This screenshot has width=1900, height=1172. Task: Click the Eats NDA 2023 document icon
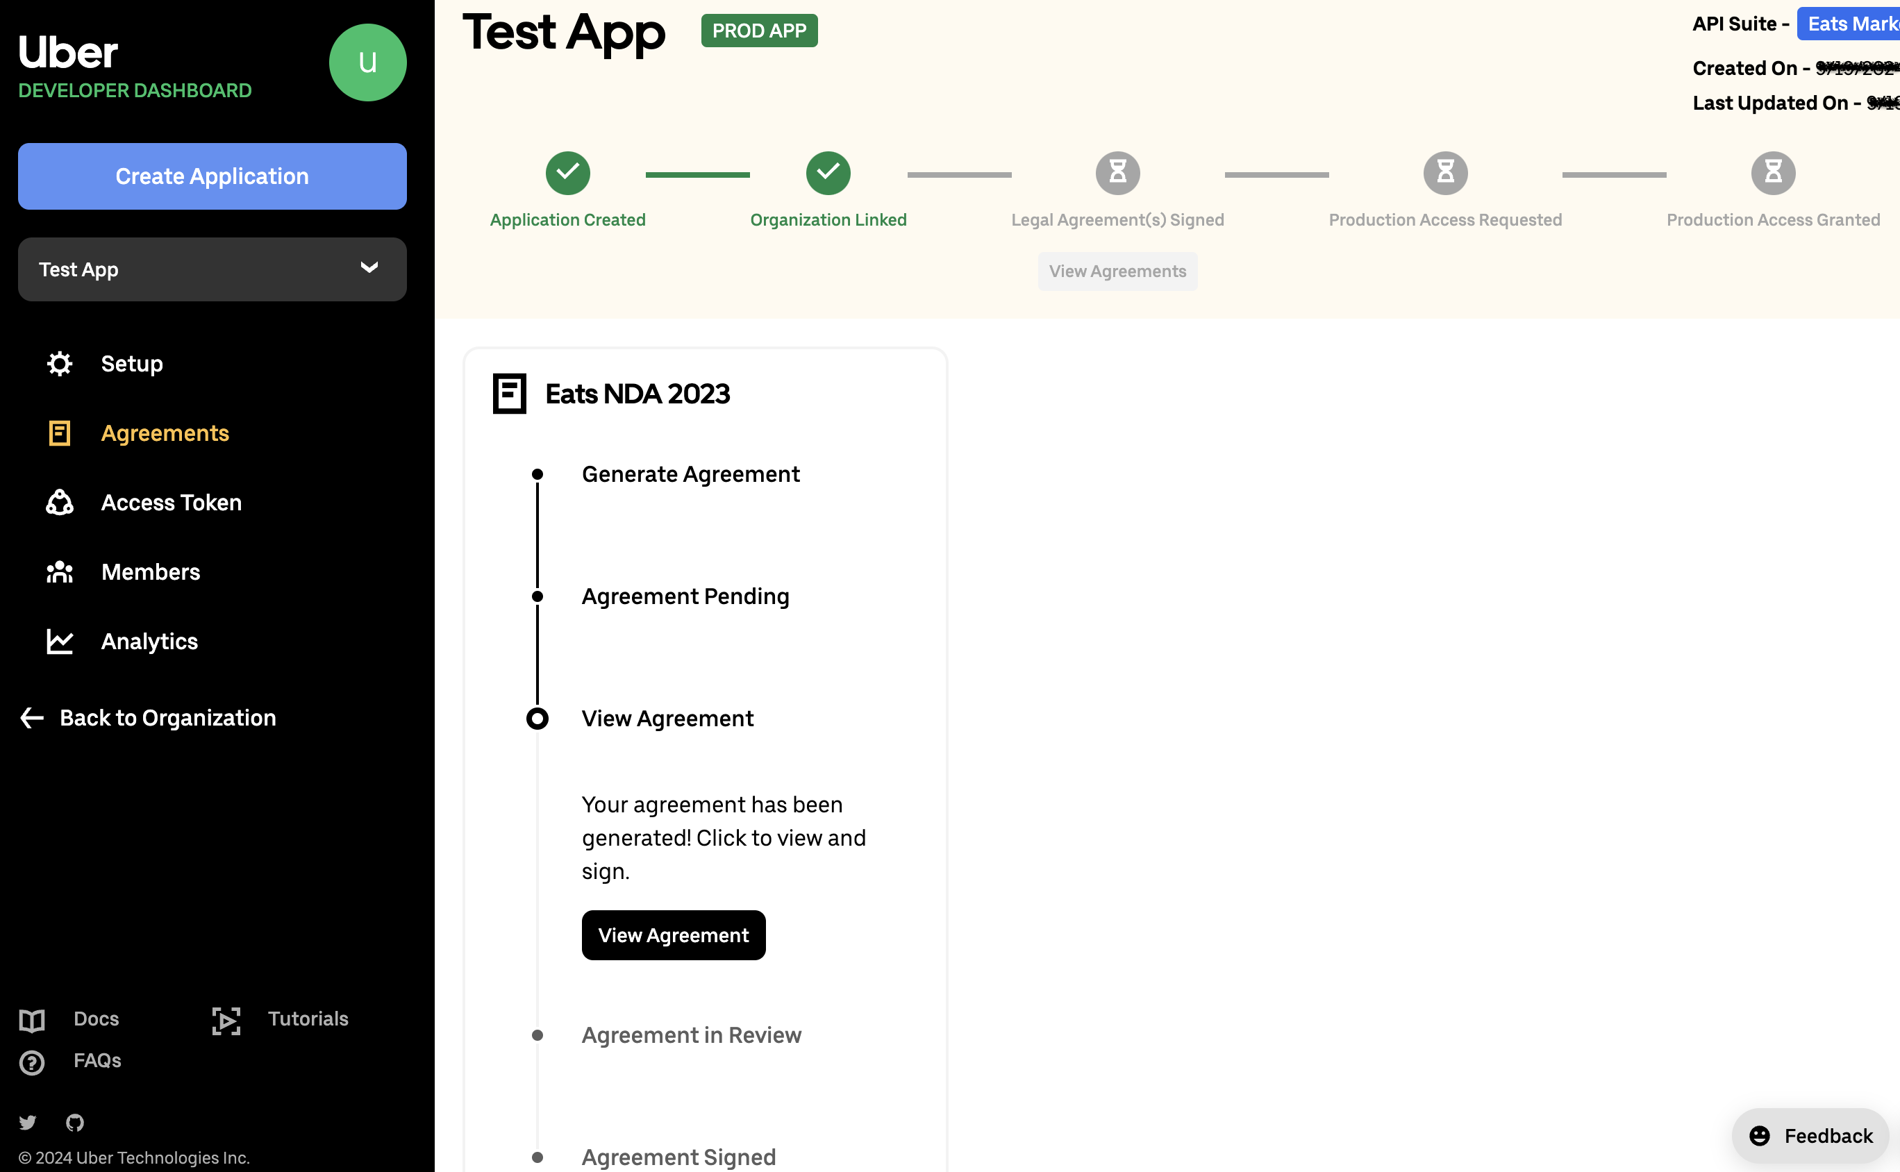510,394
